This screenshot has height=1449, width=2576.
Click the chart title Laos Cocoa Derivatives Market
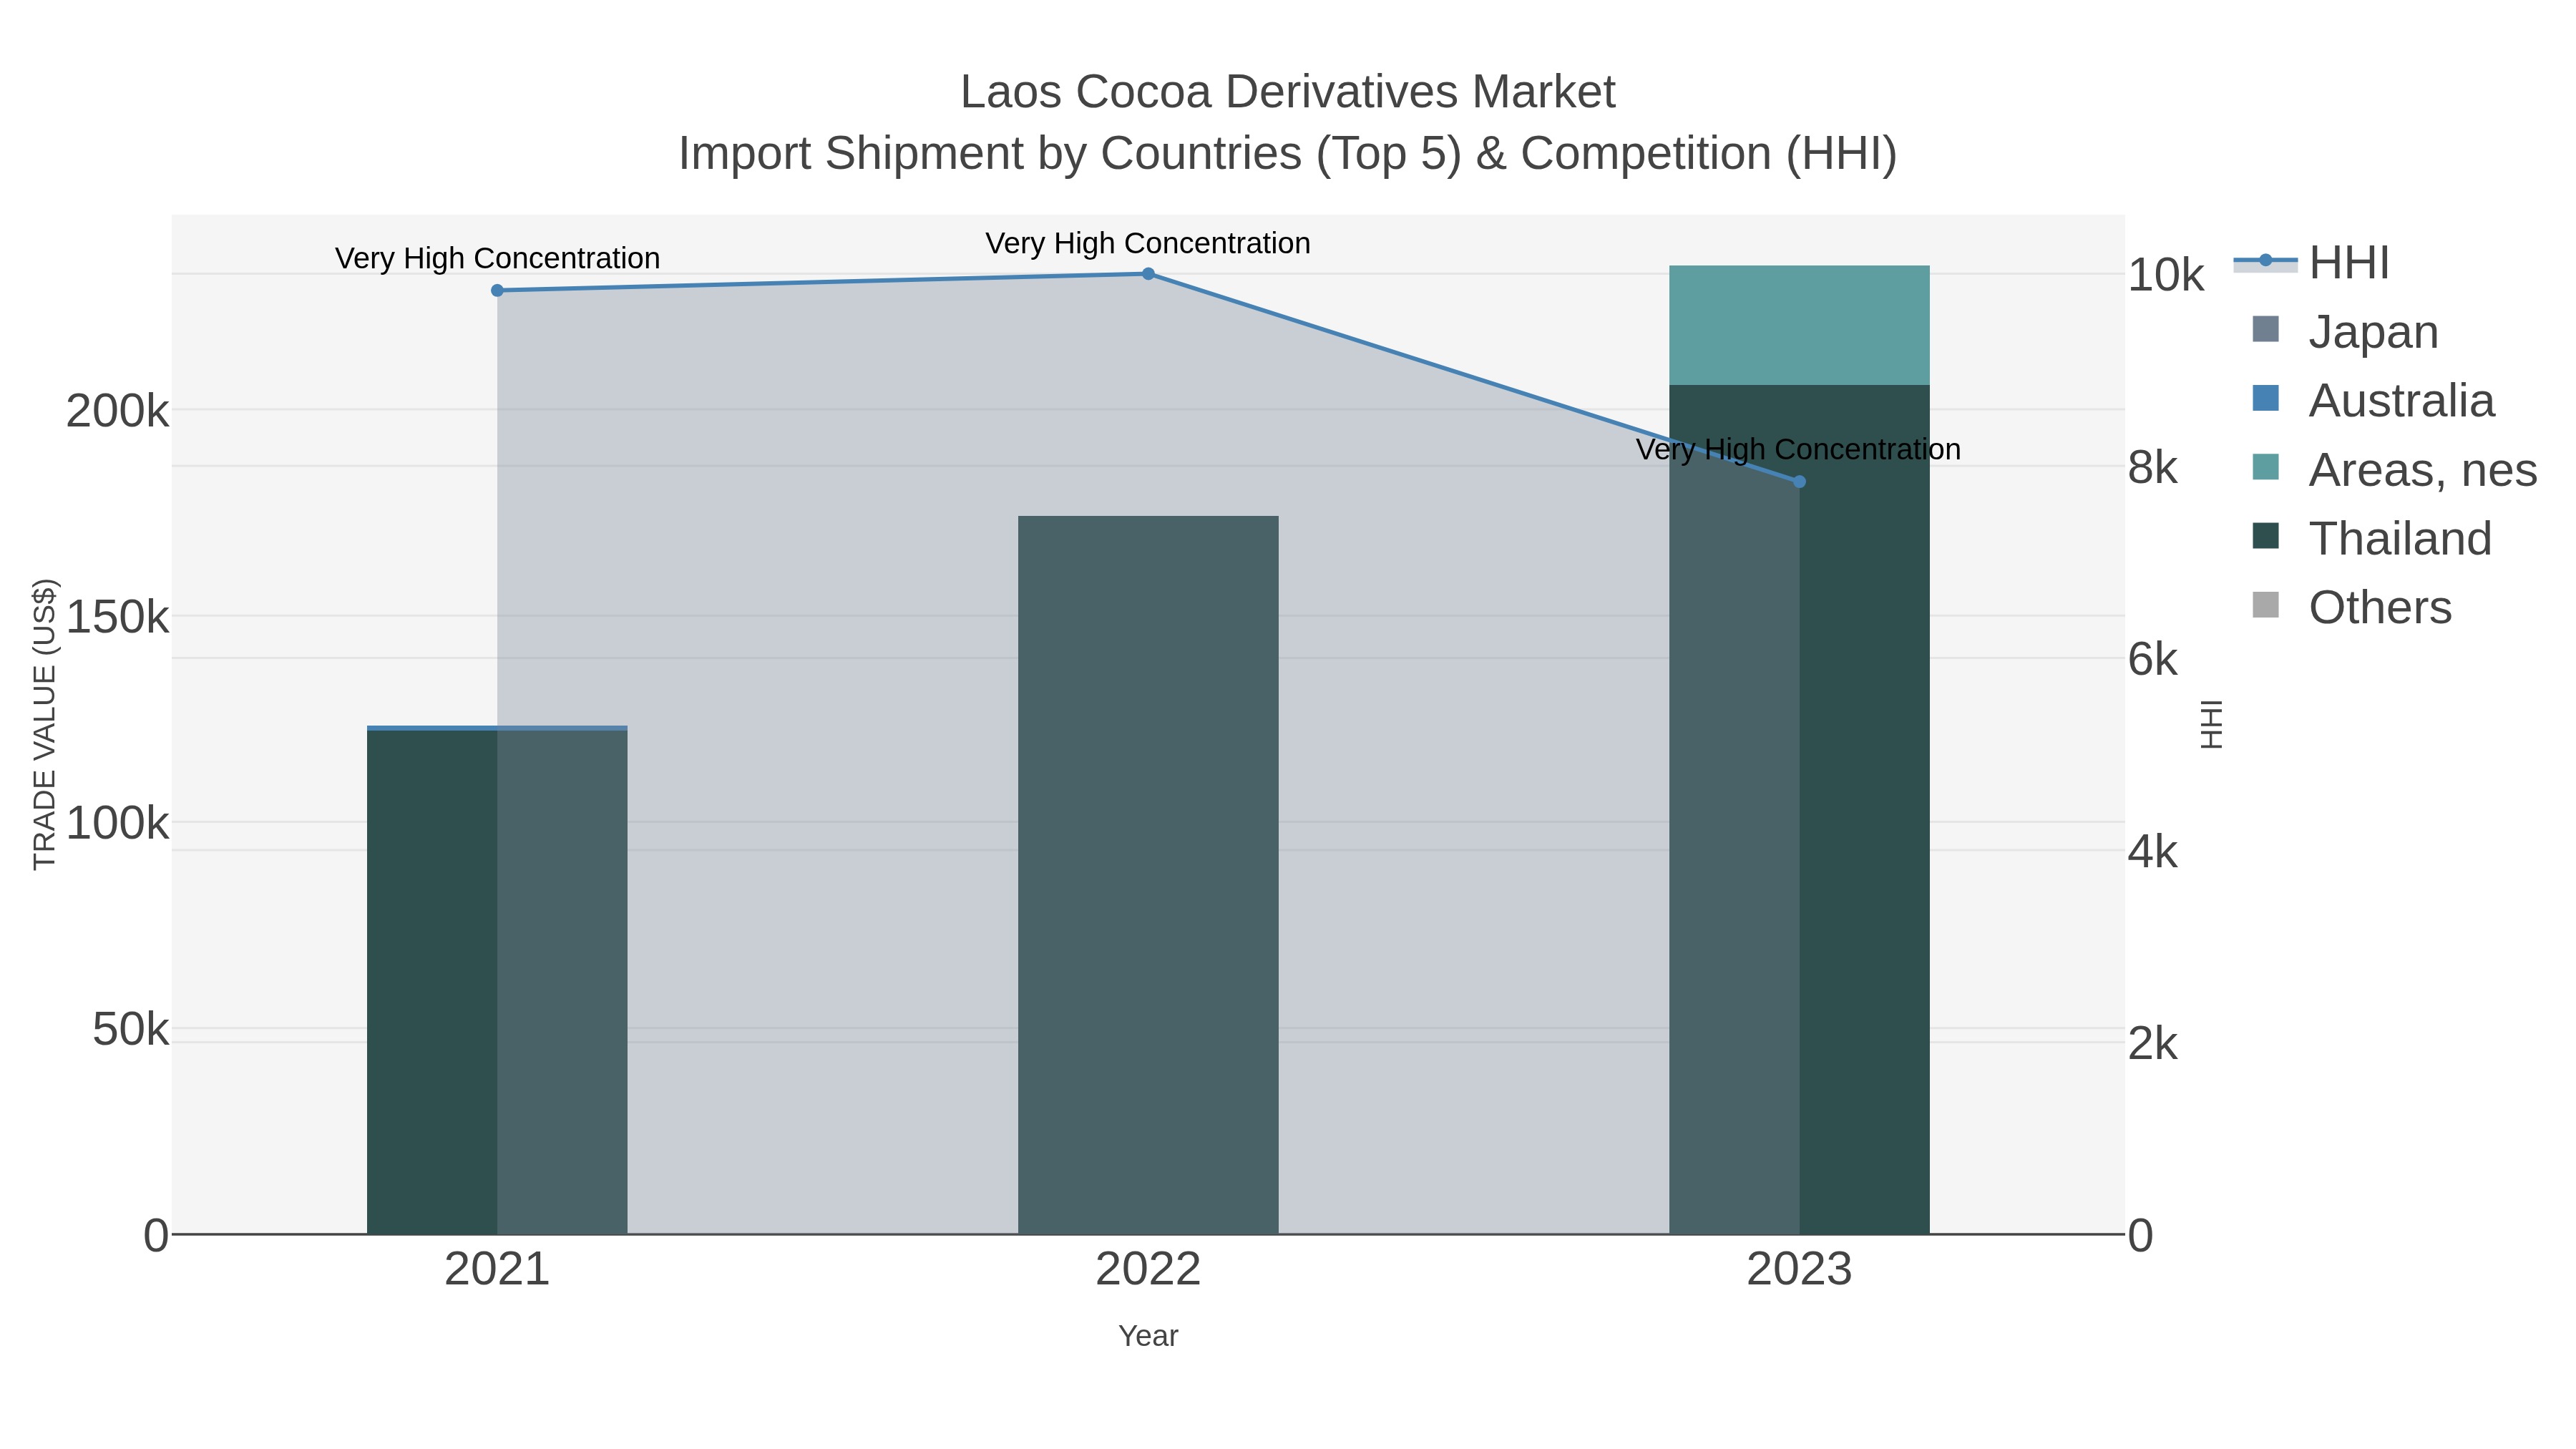(x=1287, y=92)
